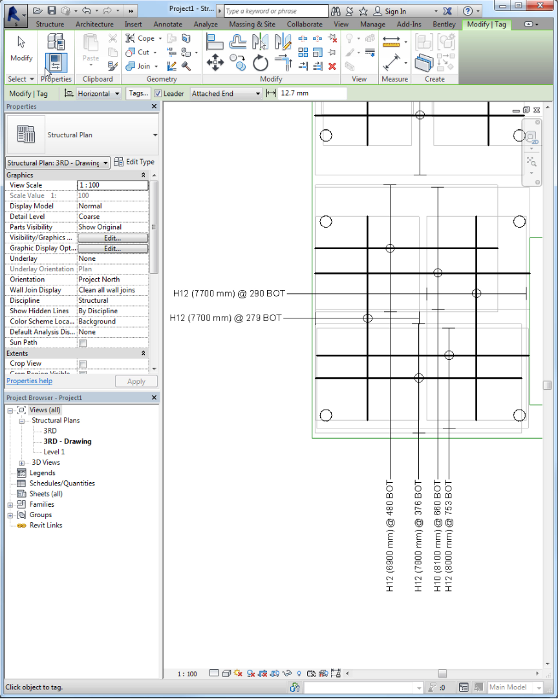This screenshot has width=558, height=699.
Task: Select the Array tool
Action: 303,52
